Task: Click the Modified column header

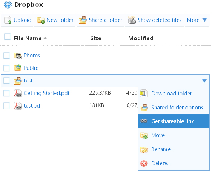Action: point(141,38)
